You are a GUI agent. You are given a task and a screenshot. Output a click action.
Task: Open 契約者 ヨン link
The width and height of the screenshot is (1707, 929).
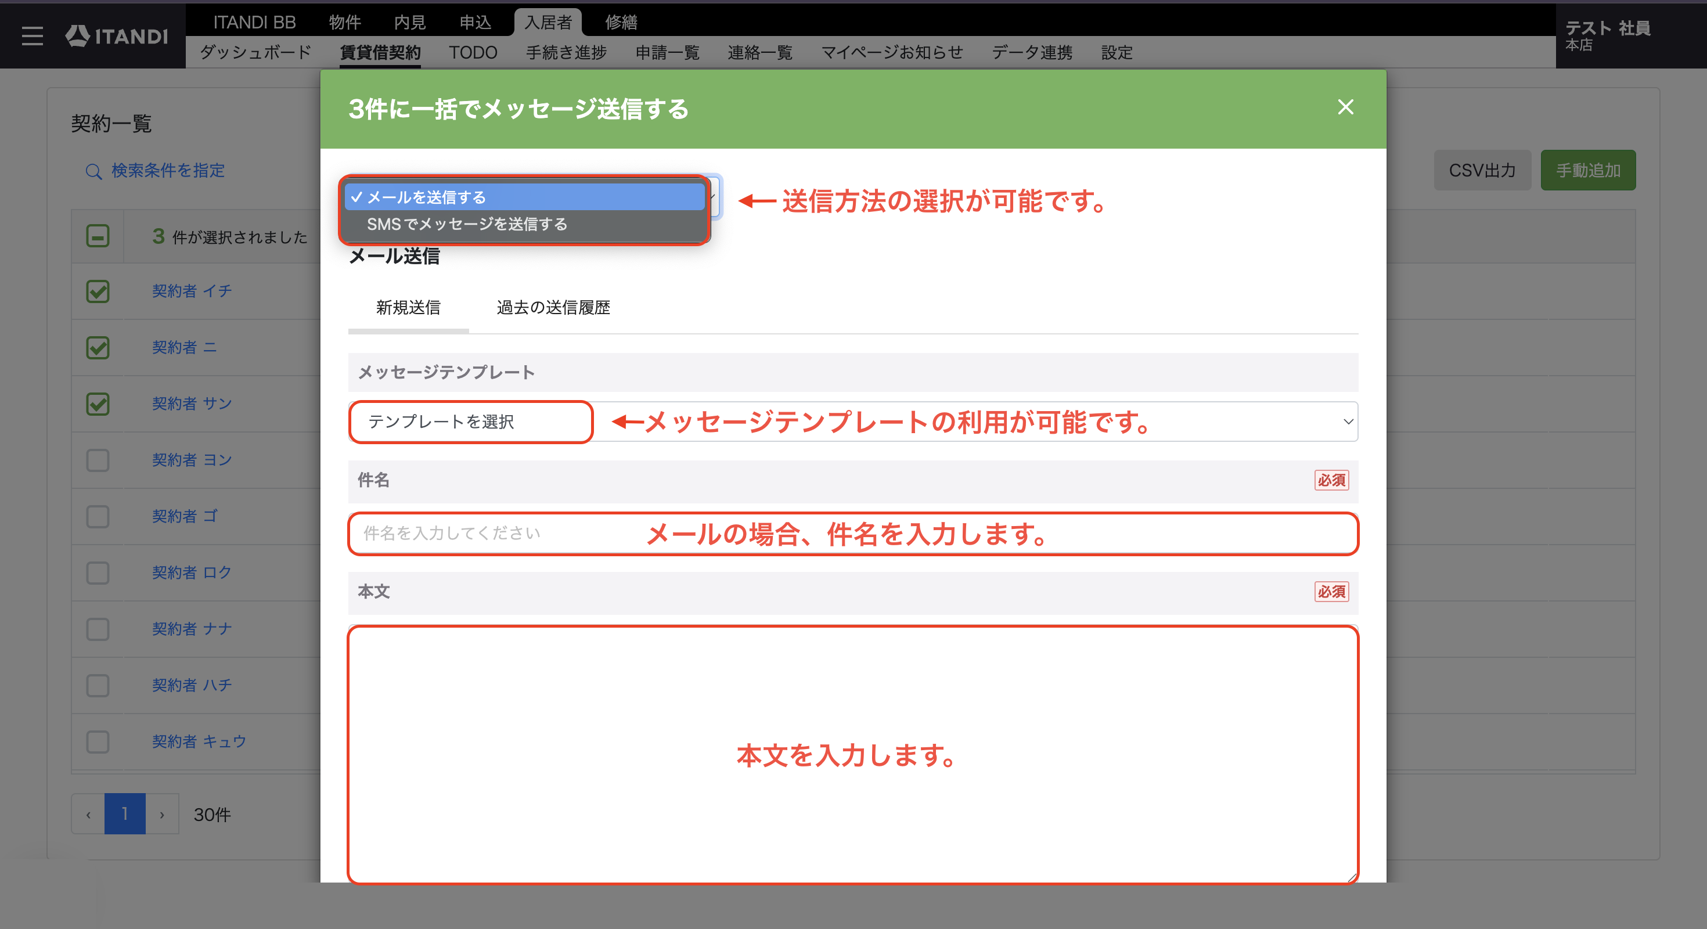click(x=192, y=460)
